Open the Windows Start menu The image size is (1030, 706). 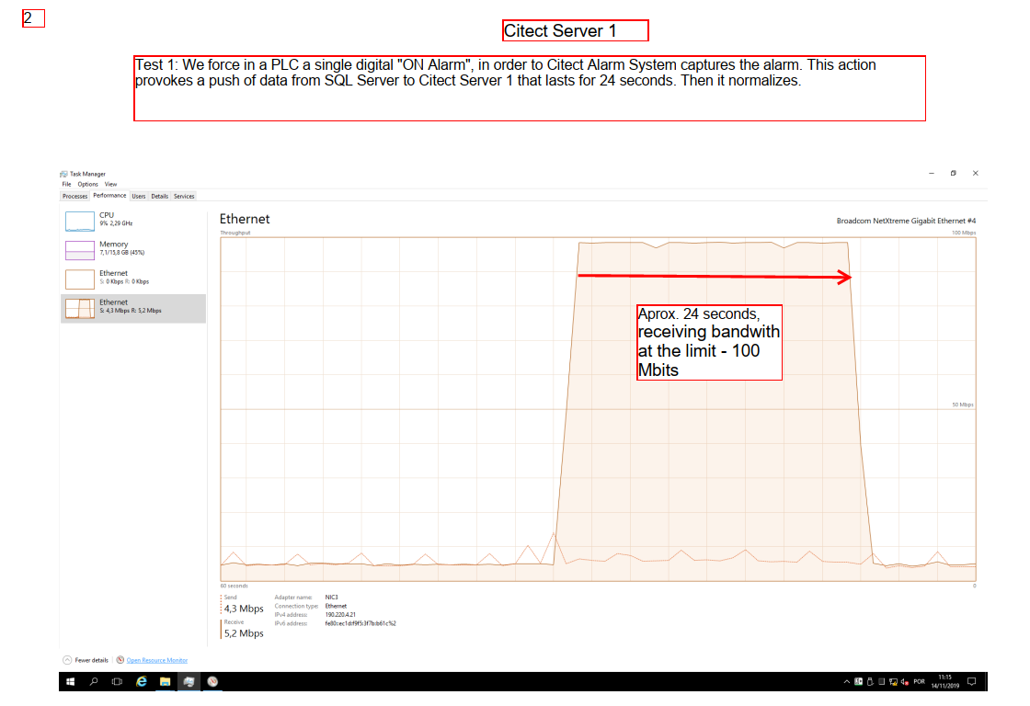(x=70, y=682)
